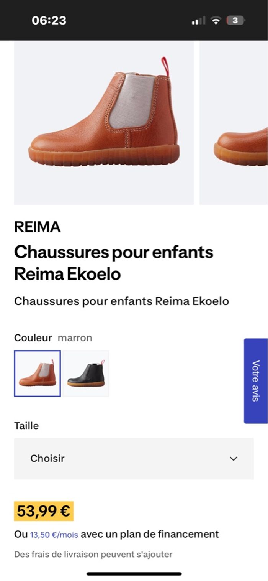Tap the home indicator bar at bottom
Image resolution: width=268 pixels, height=581 pixels.
(x=134, y=574)
